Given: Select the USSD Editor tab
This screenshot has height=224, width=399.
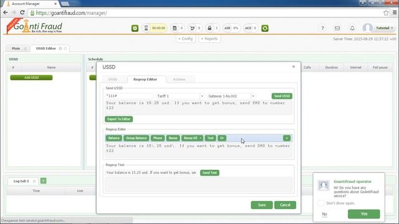Looking at the screenshot, I should pyautogui.click(x=46, y=49).
